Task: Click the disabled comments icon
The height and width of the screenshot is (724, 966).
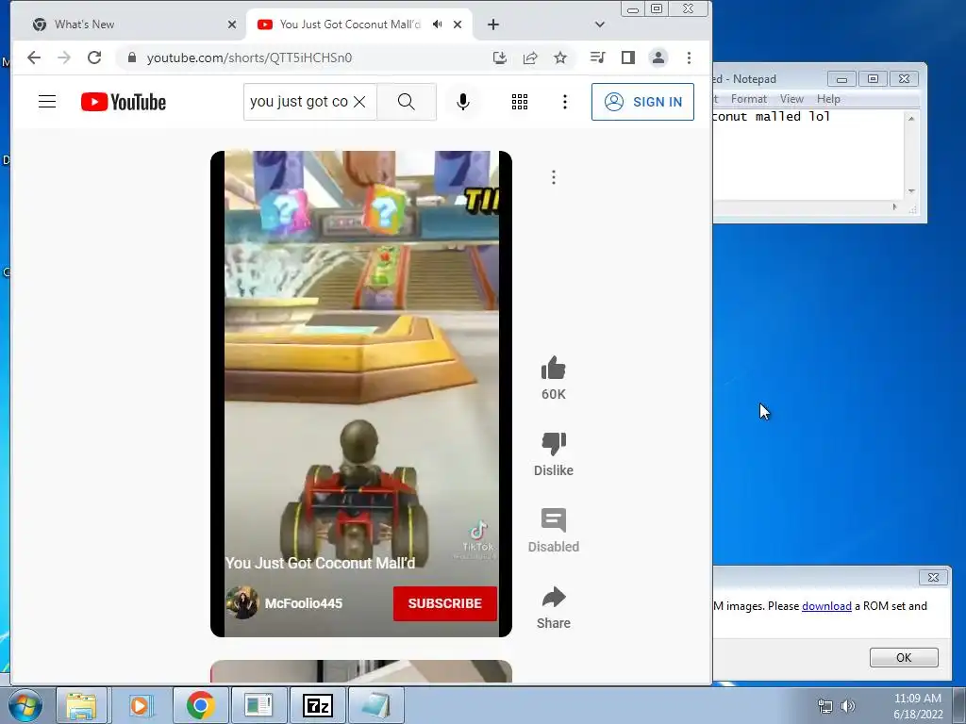Action: click(x=553, y=520)
